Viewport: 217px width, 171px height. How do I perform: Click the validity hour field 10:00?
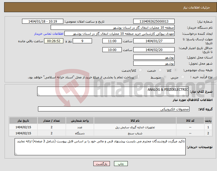coord(112,50)
